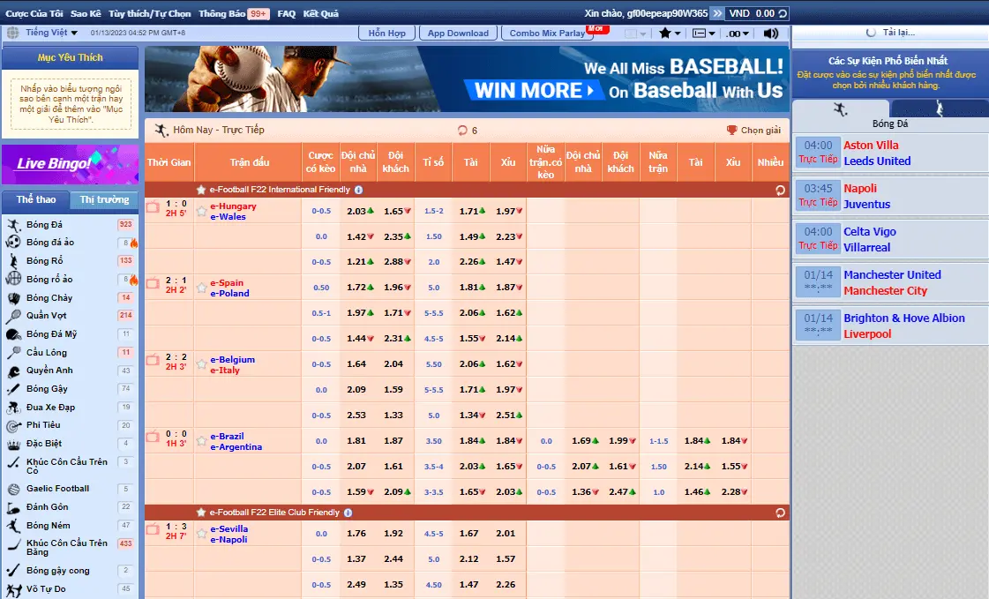Click refresh counter icon next to 6
The height and width of the screenshot is (599, 989).
point(462,131)
